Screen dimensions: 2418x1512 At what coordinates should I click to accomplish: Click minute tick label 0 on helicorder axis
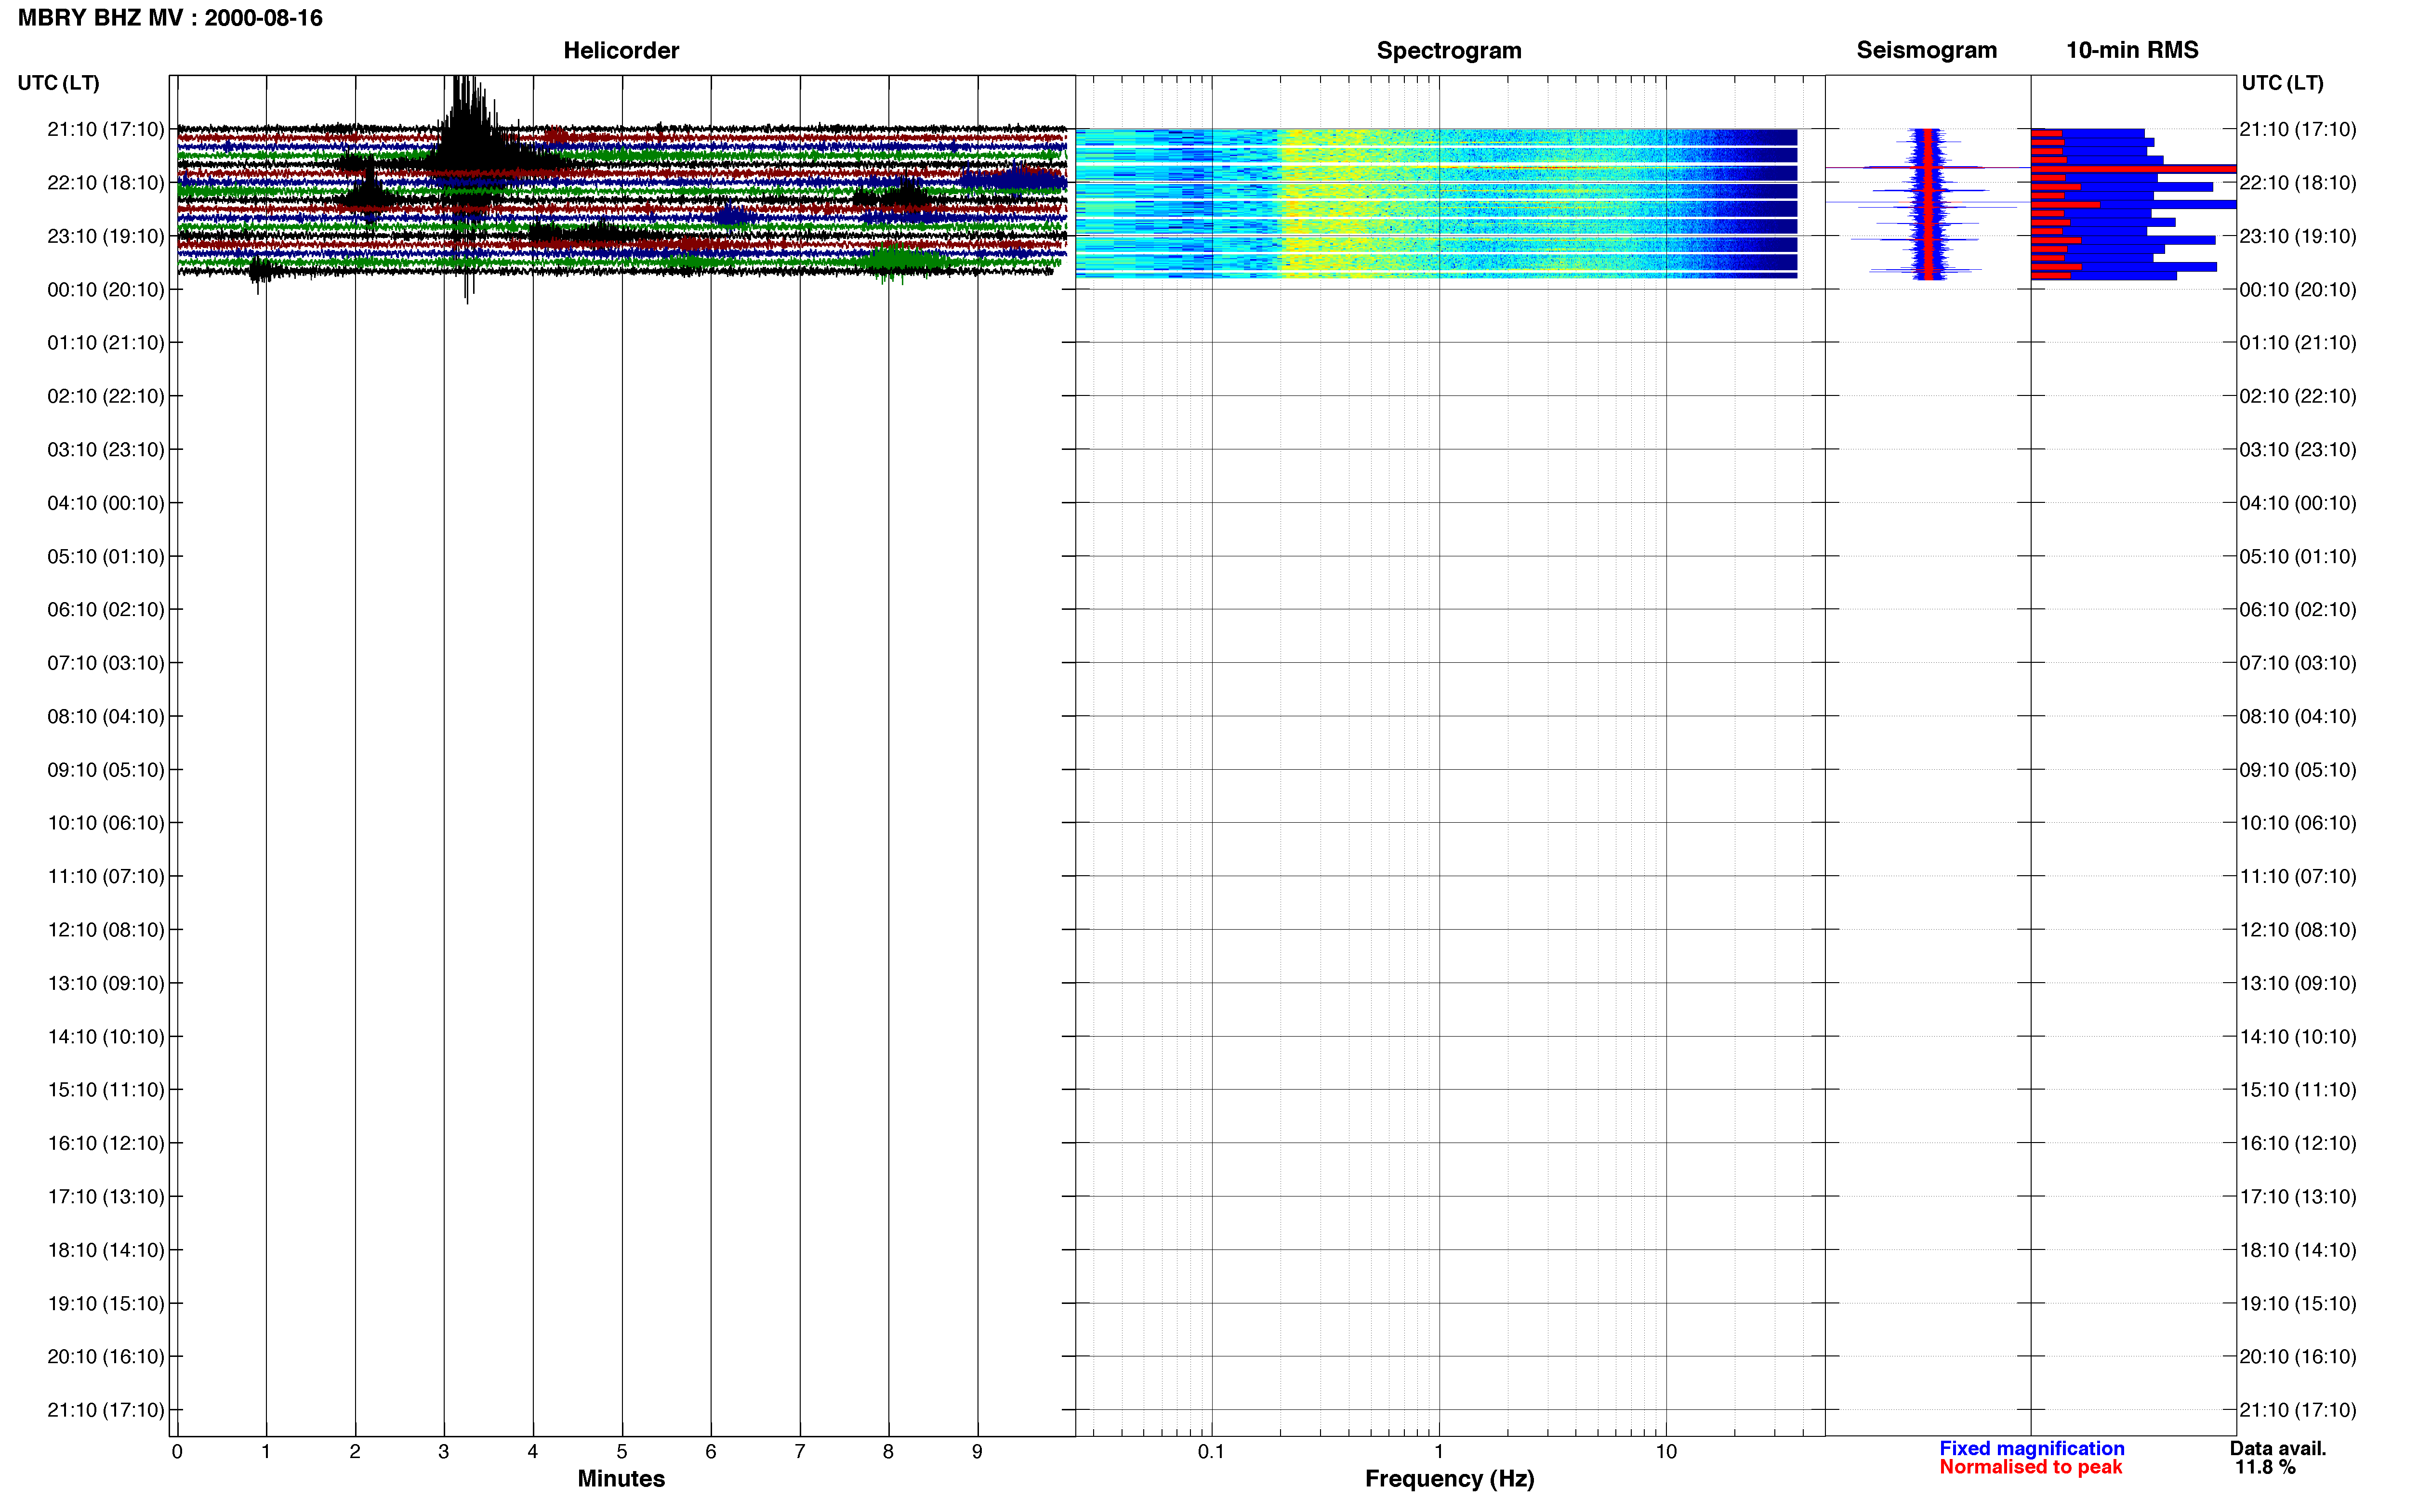point(177,1452)
